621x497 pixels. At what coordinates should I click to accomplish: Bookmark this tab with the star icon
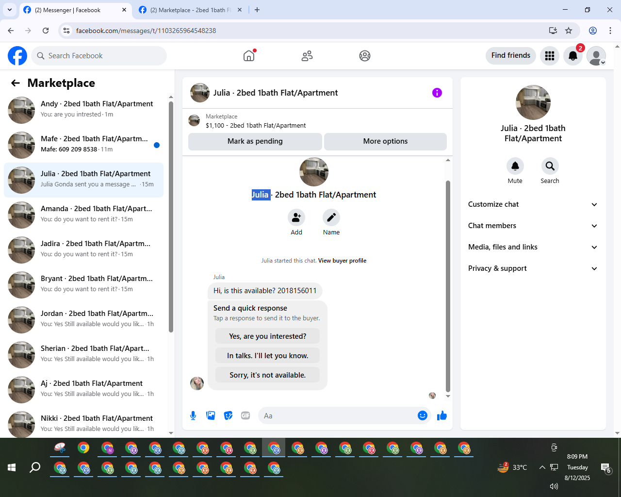[x=569, y=31]
